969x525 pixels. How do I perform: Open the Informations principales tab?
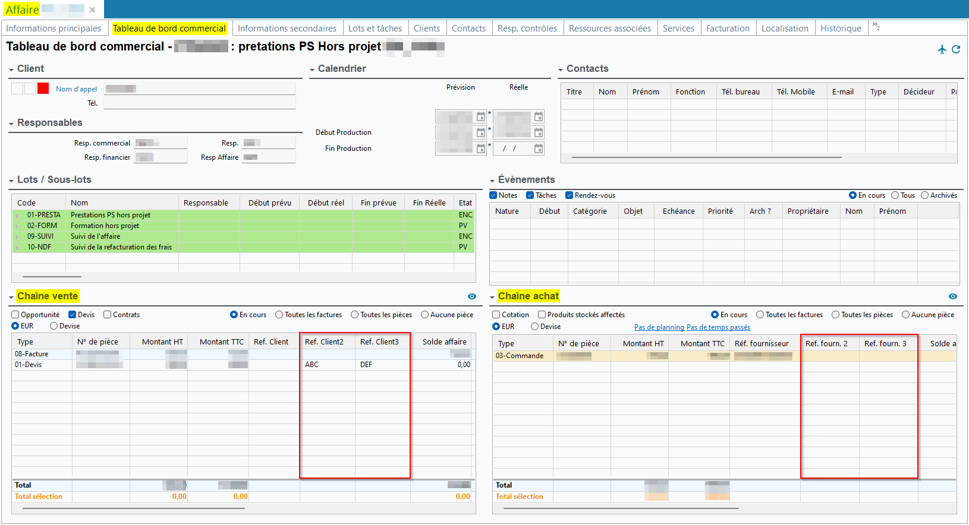pyautogui.click(x=54, y=28)
